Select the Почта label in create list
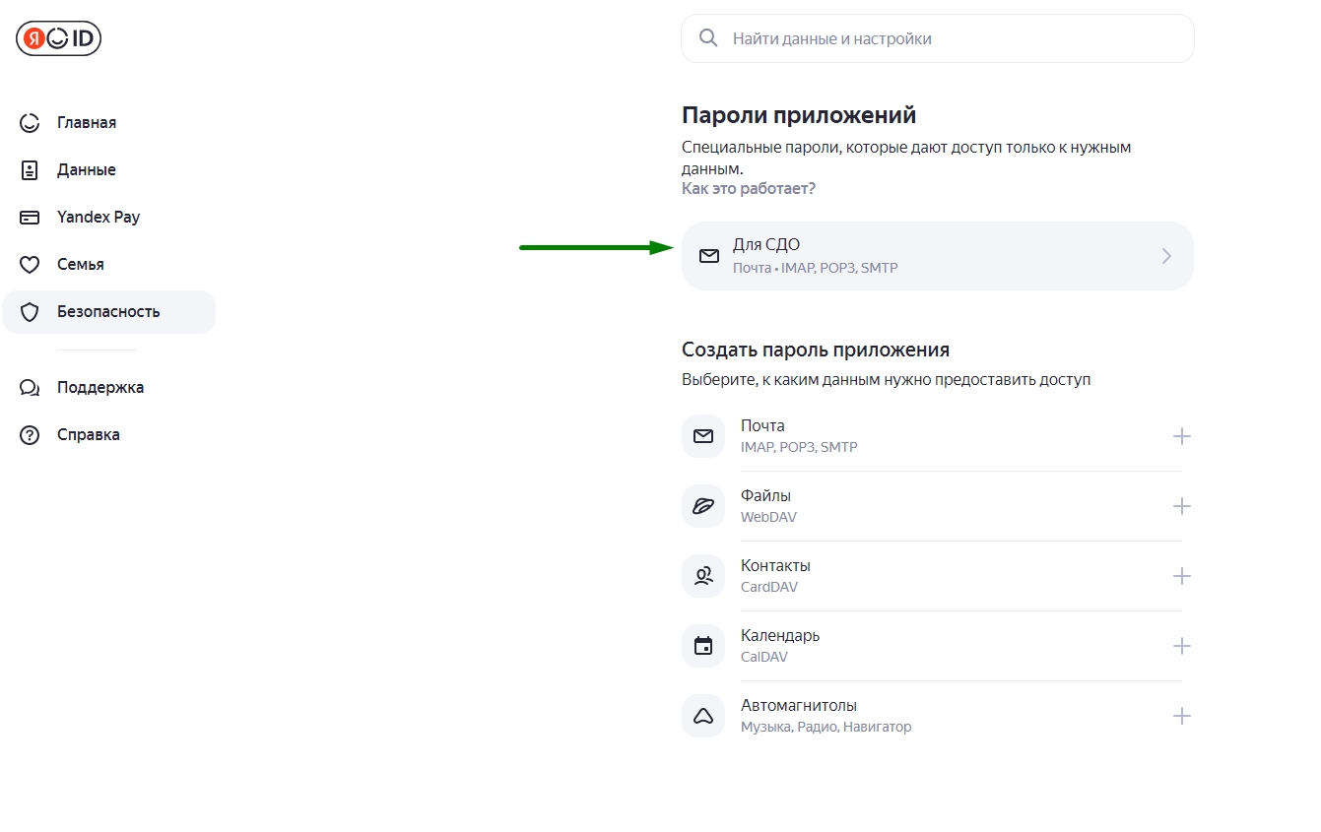The height and width of the screenshot is (832, 1321). click(762, 426)
